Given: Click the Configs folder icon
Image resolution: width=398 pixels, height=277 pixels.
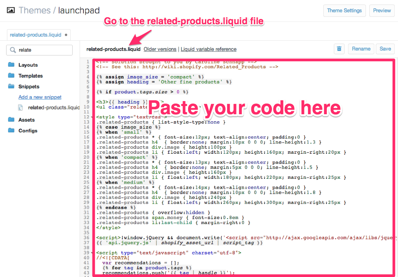Looking at the screenshot, I should coord(11,131).
